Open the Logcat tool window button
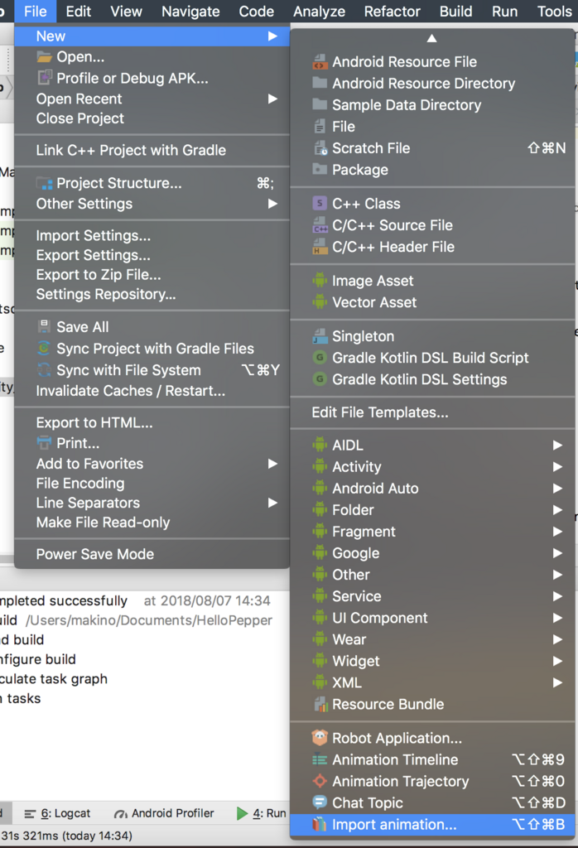578x848 pixels. point(57,813)
